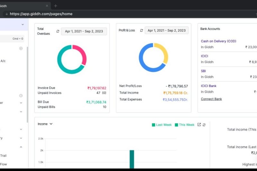Click Net Profit/Loss value ₹1,78,796.57

177,86
